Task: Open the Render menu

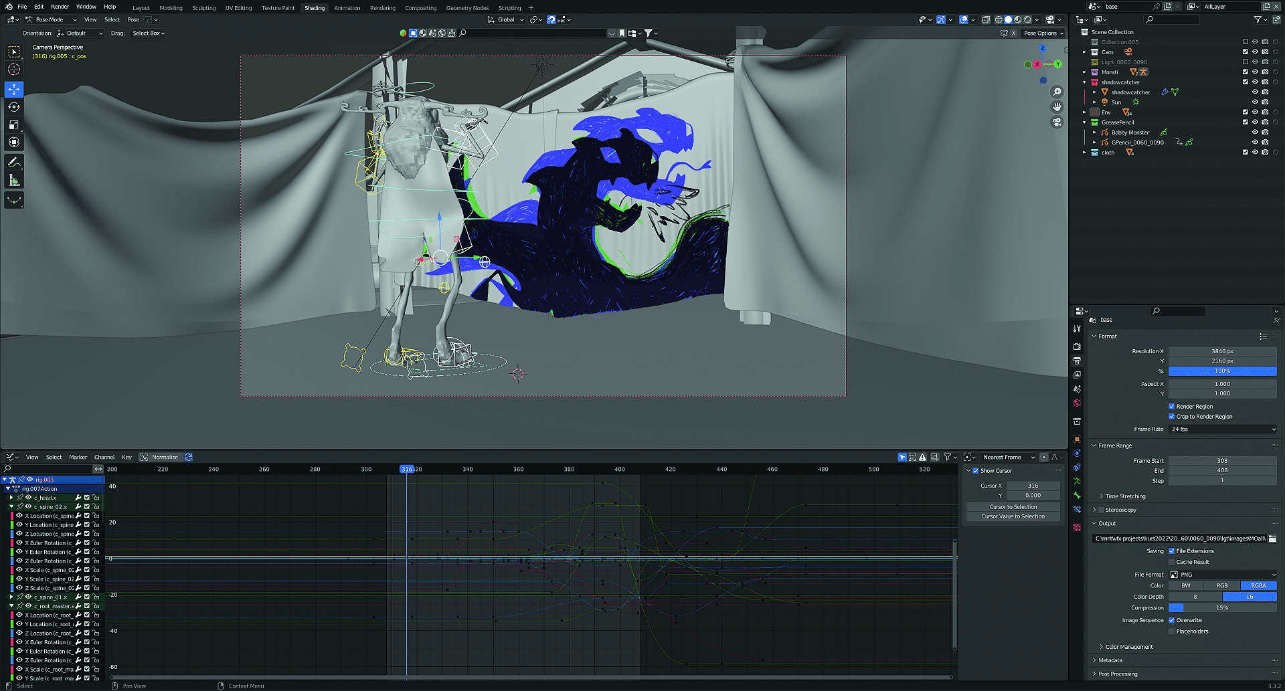Action: coord(60,7)
